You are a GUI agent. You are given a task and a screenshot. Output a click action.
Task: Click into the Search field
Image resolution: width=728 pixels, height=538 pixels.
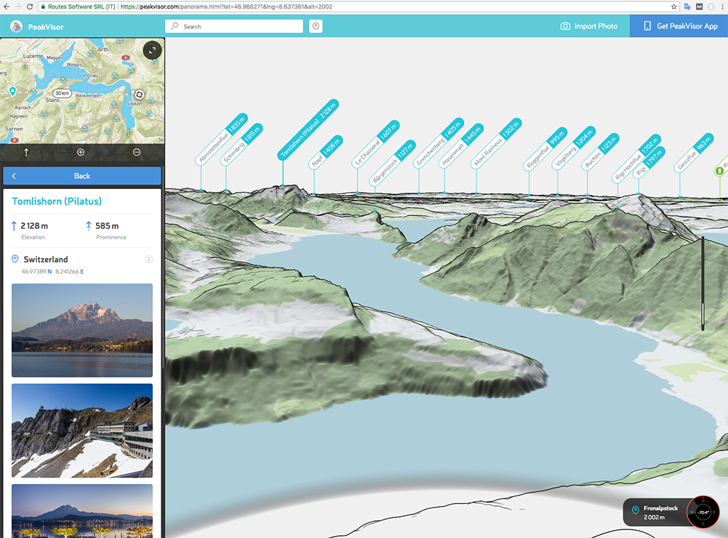(239, 26)
